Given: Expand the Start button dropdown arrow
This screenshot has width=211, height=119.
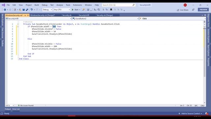Looking at the screenshot, I should click(80, 10).
